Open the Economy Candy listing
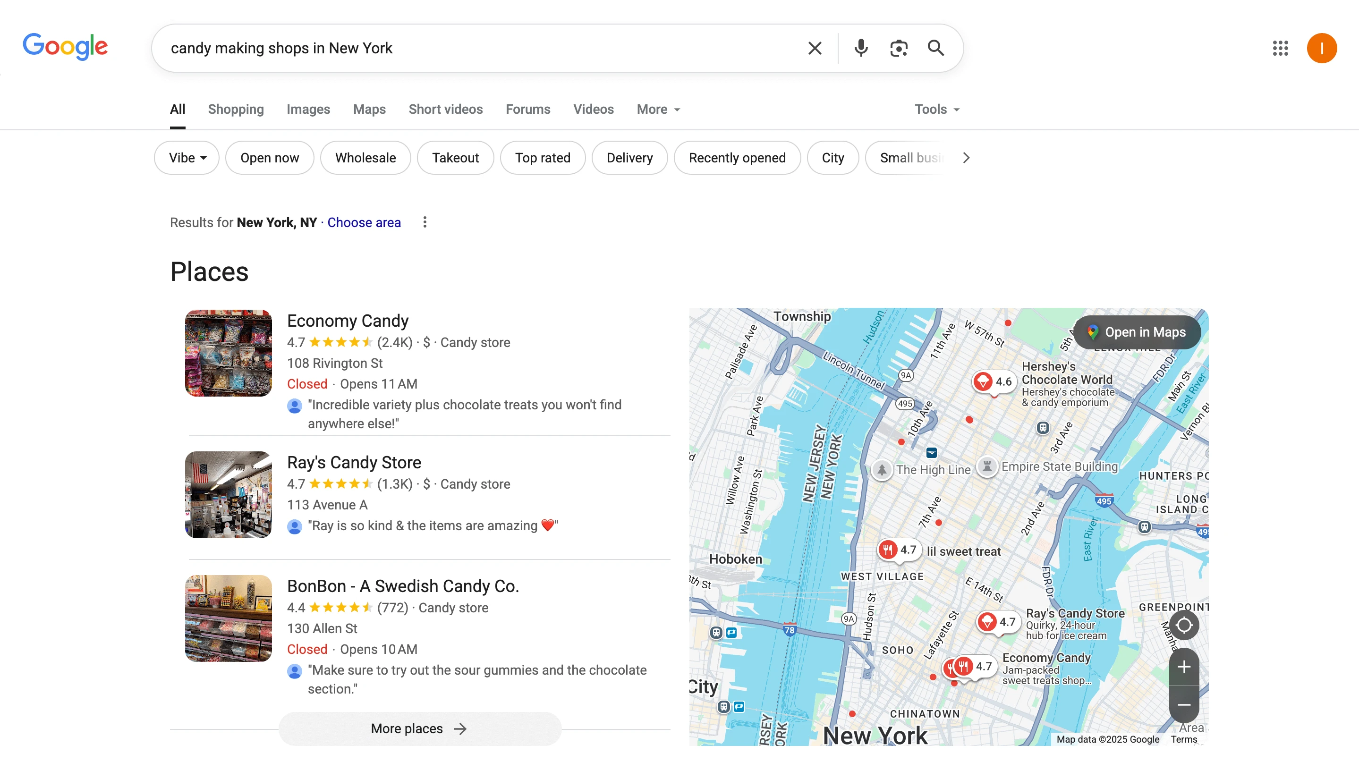The width and height of the screenshot is (1359, 779). (x=348, y=321)
